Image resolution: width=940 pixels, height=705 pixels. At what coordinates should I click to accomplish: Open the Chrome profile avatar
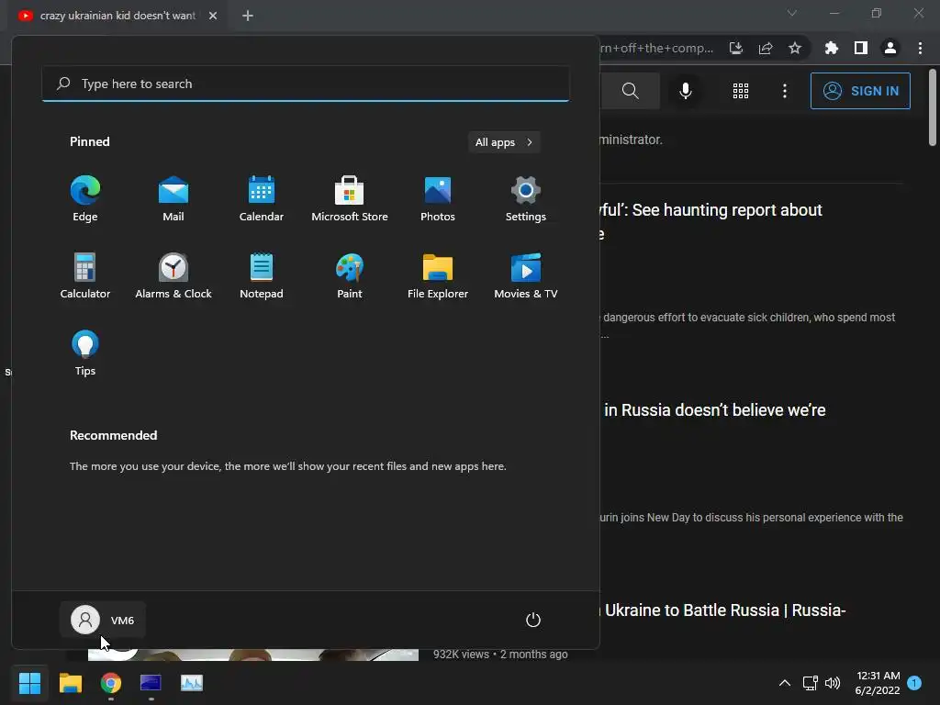pyautogui.click(x=890, y=48)
